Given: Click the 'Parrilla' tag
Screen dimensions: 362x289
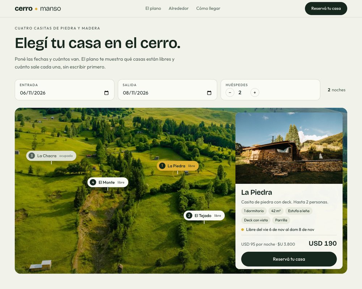Looking at the screenshot, I should (x=281, y=220).
